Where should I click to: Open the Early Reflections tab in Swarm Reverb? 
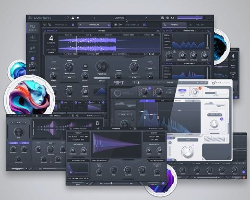[x=99, y=160]
